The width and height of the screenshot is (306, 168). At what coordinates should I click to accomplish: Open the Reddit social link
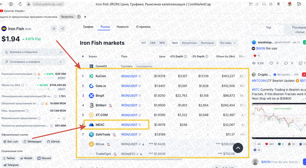26,158
